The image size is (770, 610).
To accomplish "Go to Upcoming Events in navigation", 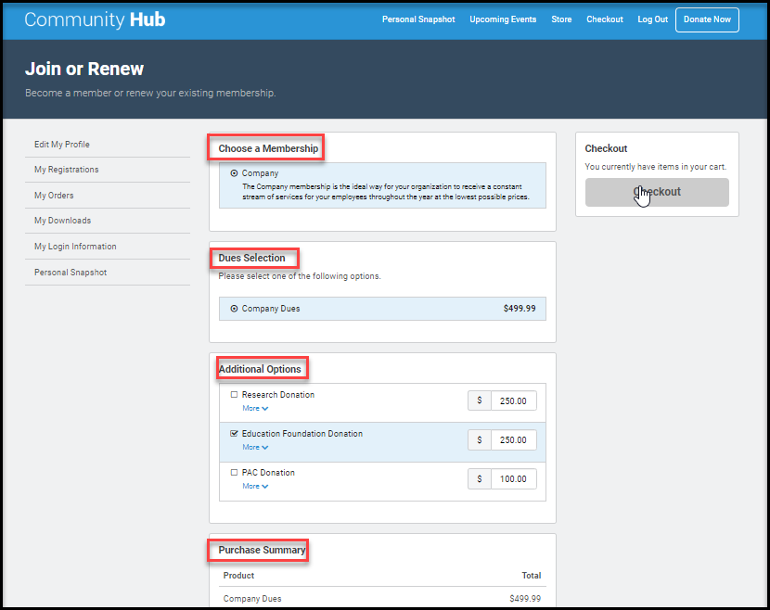I will [x=503, y=19].
